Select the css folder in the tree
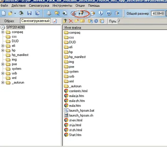Screen dimensions: 167x147 (14, 36)
